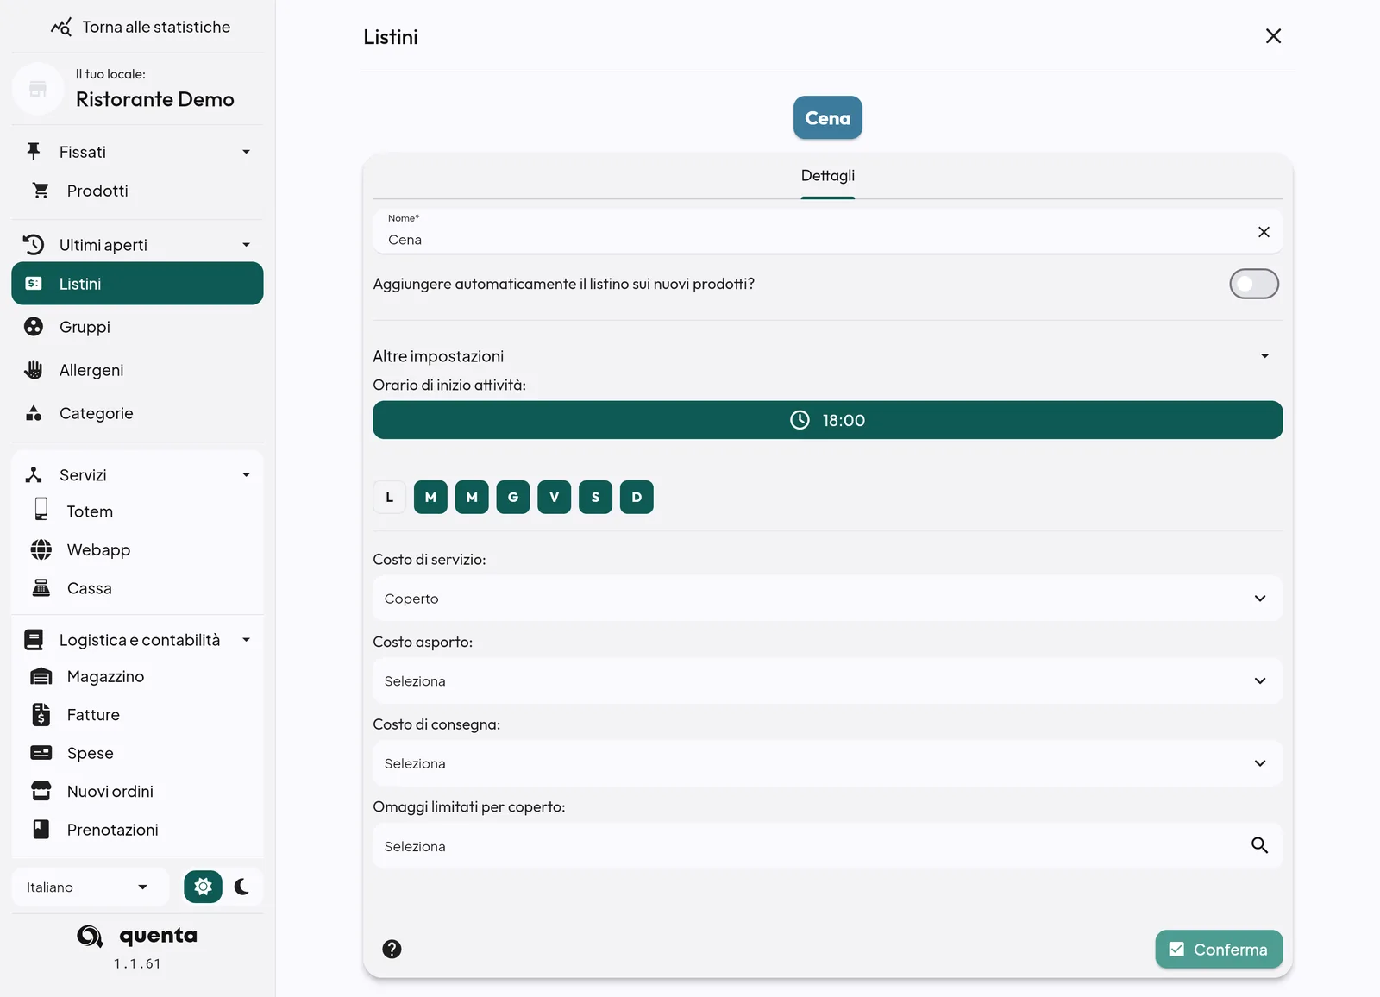Click the Conferma button

tap(1219, 950)
